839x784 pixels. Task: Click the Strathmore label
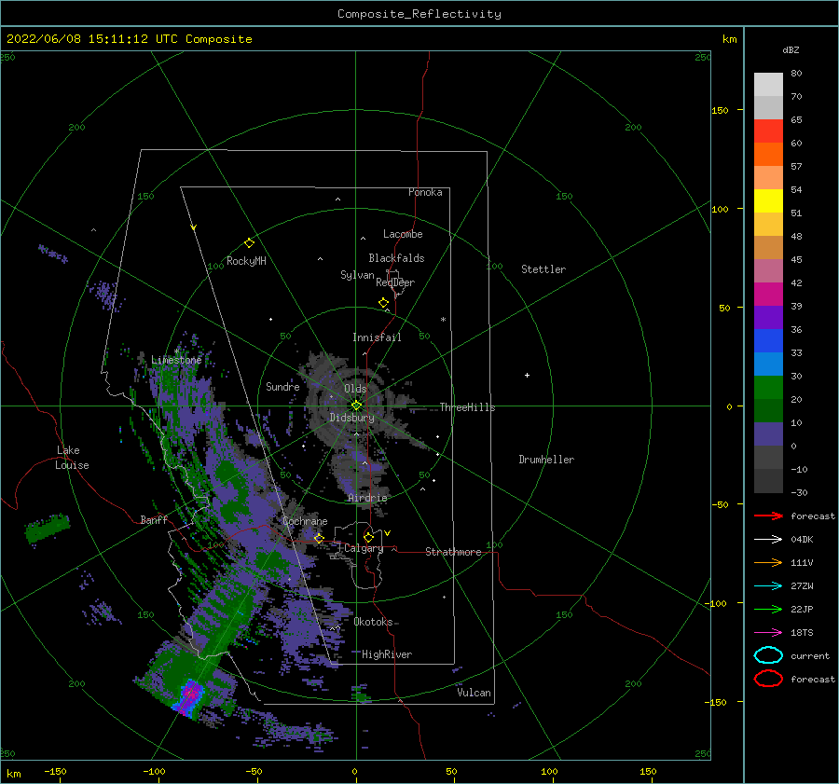(x=453, y=552)
